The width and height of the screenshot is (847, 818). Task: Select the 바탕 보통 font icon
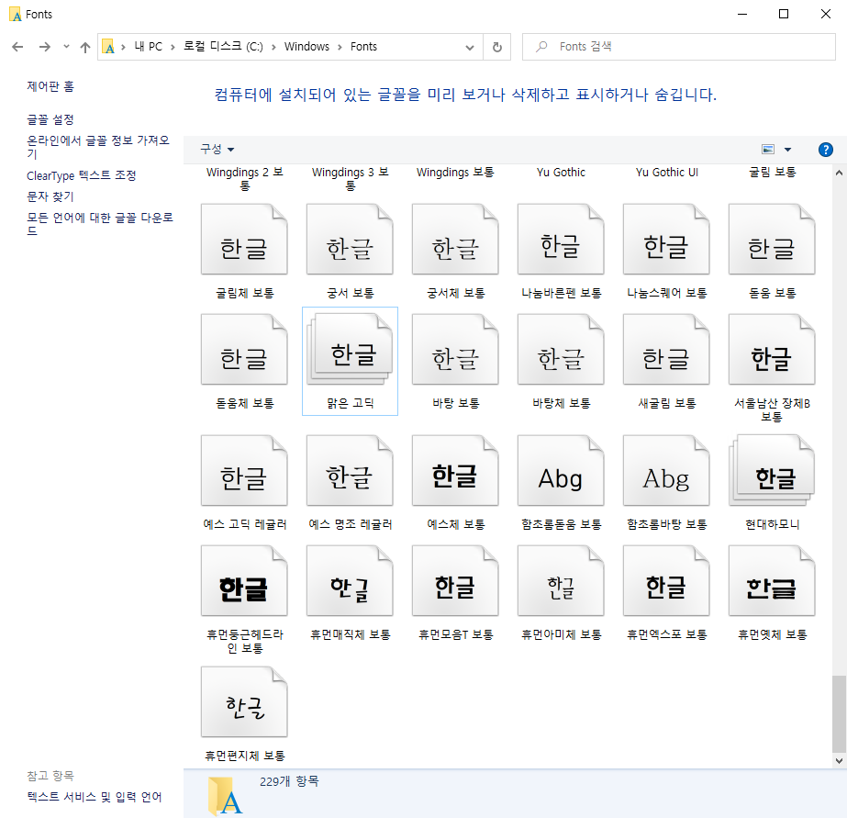pos(455,350)
